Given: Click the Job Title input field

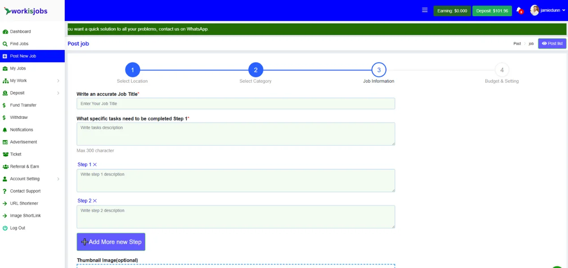Looking at the screenshot, I should (x=236, y=104).
